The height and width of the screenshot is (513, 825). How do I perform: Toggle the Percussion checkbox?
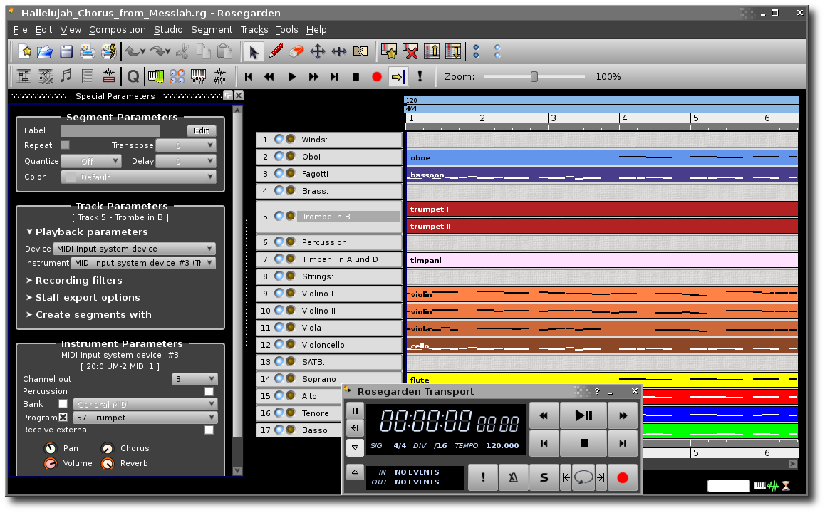click(x=209, y=391)
